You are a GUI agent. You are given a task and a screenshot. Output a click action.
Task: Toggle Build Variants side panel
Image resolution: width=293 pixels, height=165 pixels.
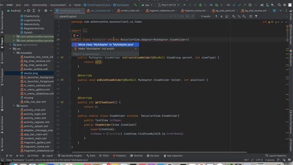coord(2,124)
